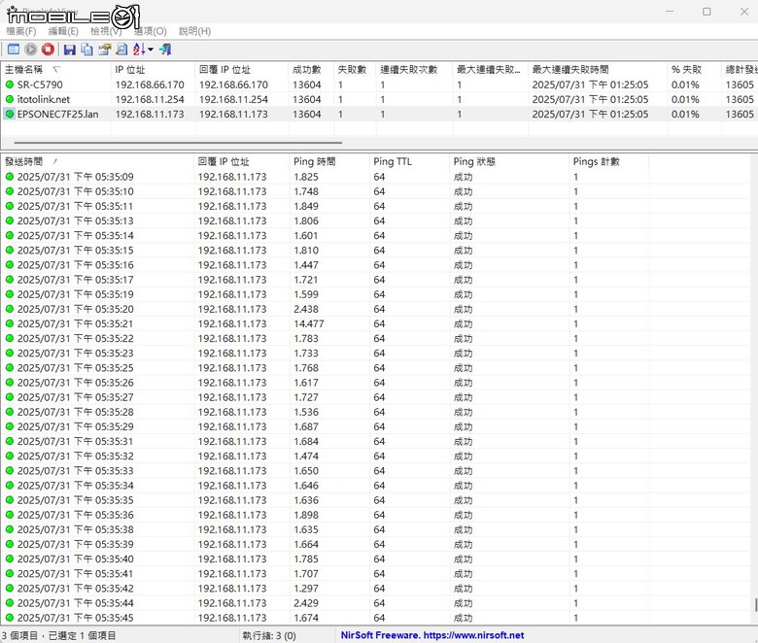This screenshot has width=758, height=643.
Task: Open the 檔案(F) menu
Action: pyautogui.click(x=20, y=31)
